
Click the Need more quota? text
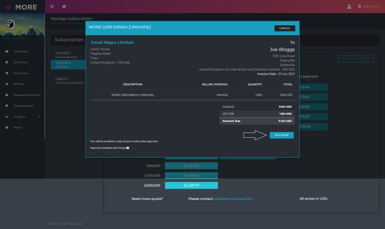click(x=147, y=199)
